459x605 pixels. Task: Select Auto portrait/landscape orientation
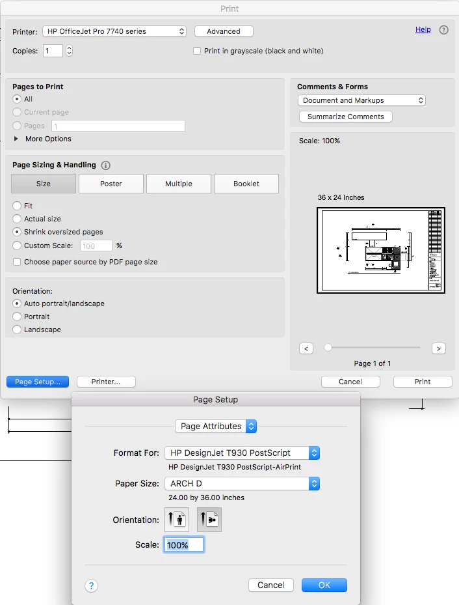(x=17, y=303)
